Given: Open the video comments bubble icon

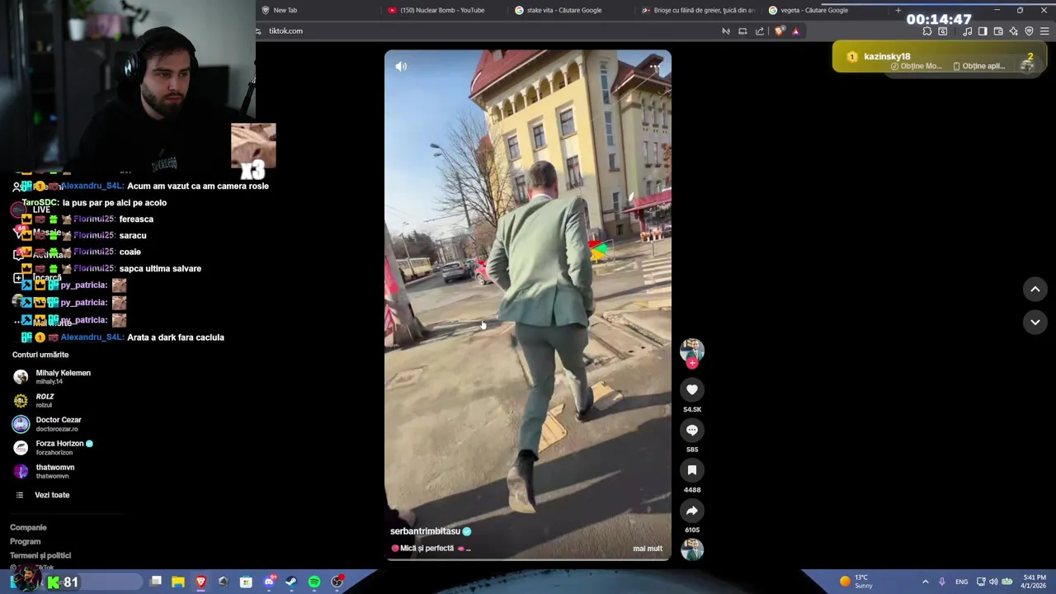Looking at the screenshot, I should tap(692, 430).
